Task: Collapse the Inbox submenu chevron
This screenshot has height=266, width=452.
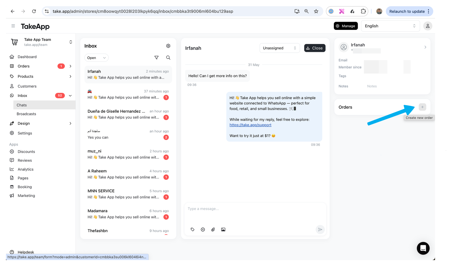Action: 70,96
